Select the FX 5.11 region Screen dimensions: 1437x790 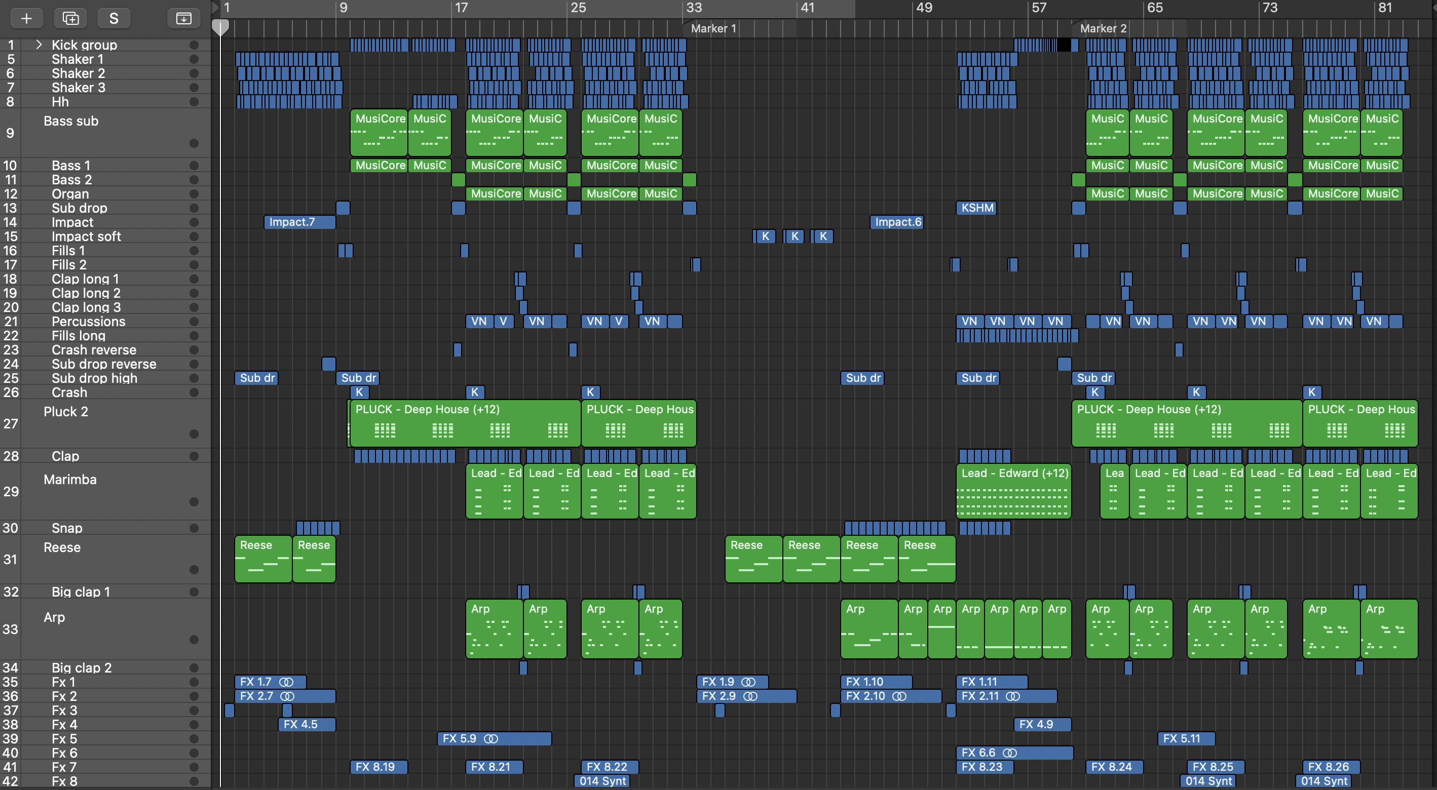click(1186, 739)
